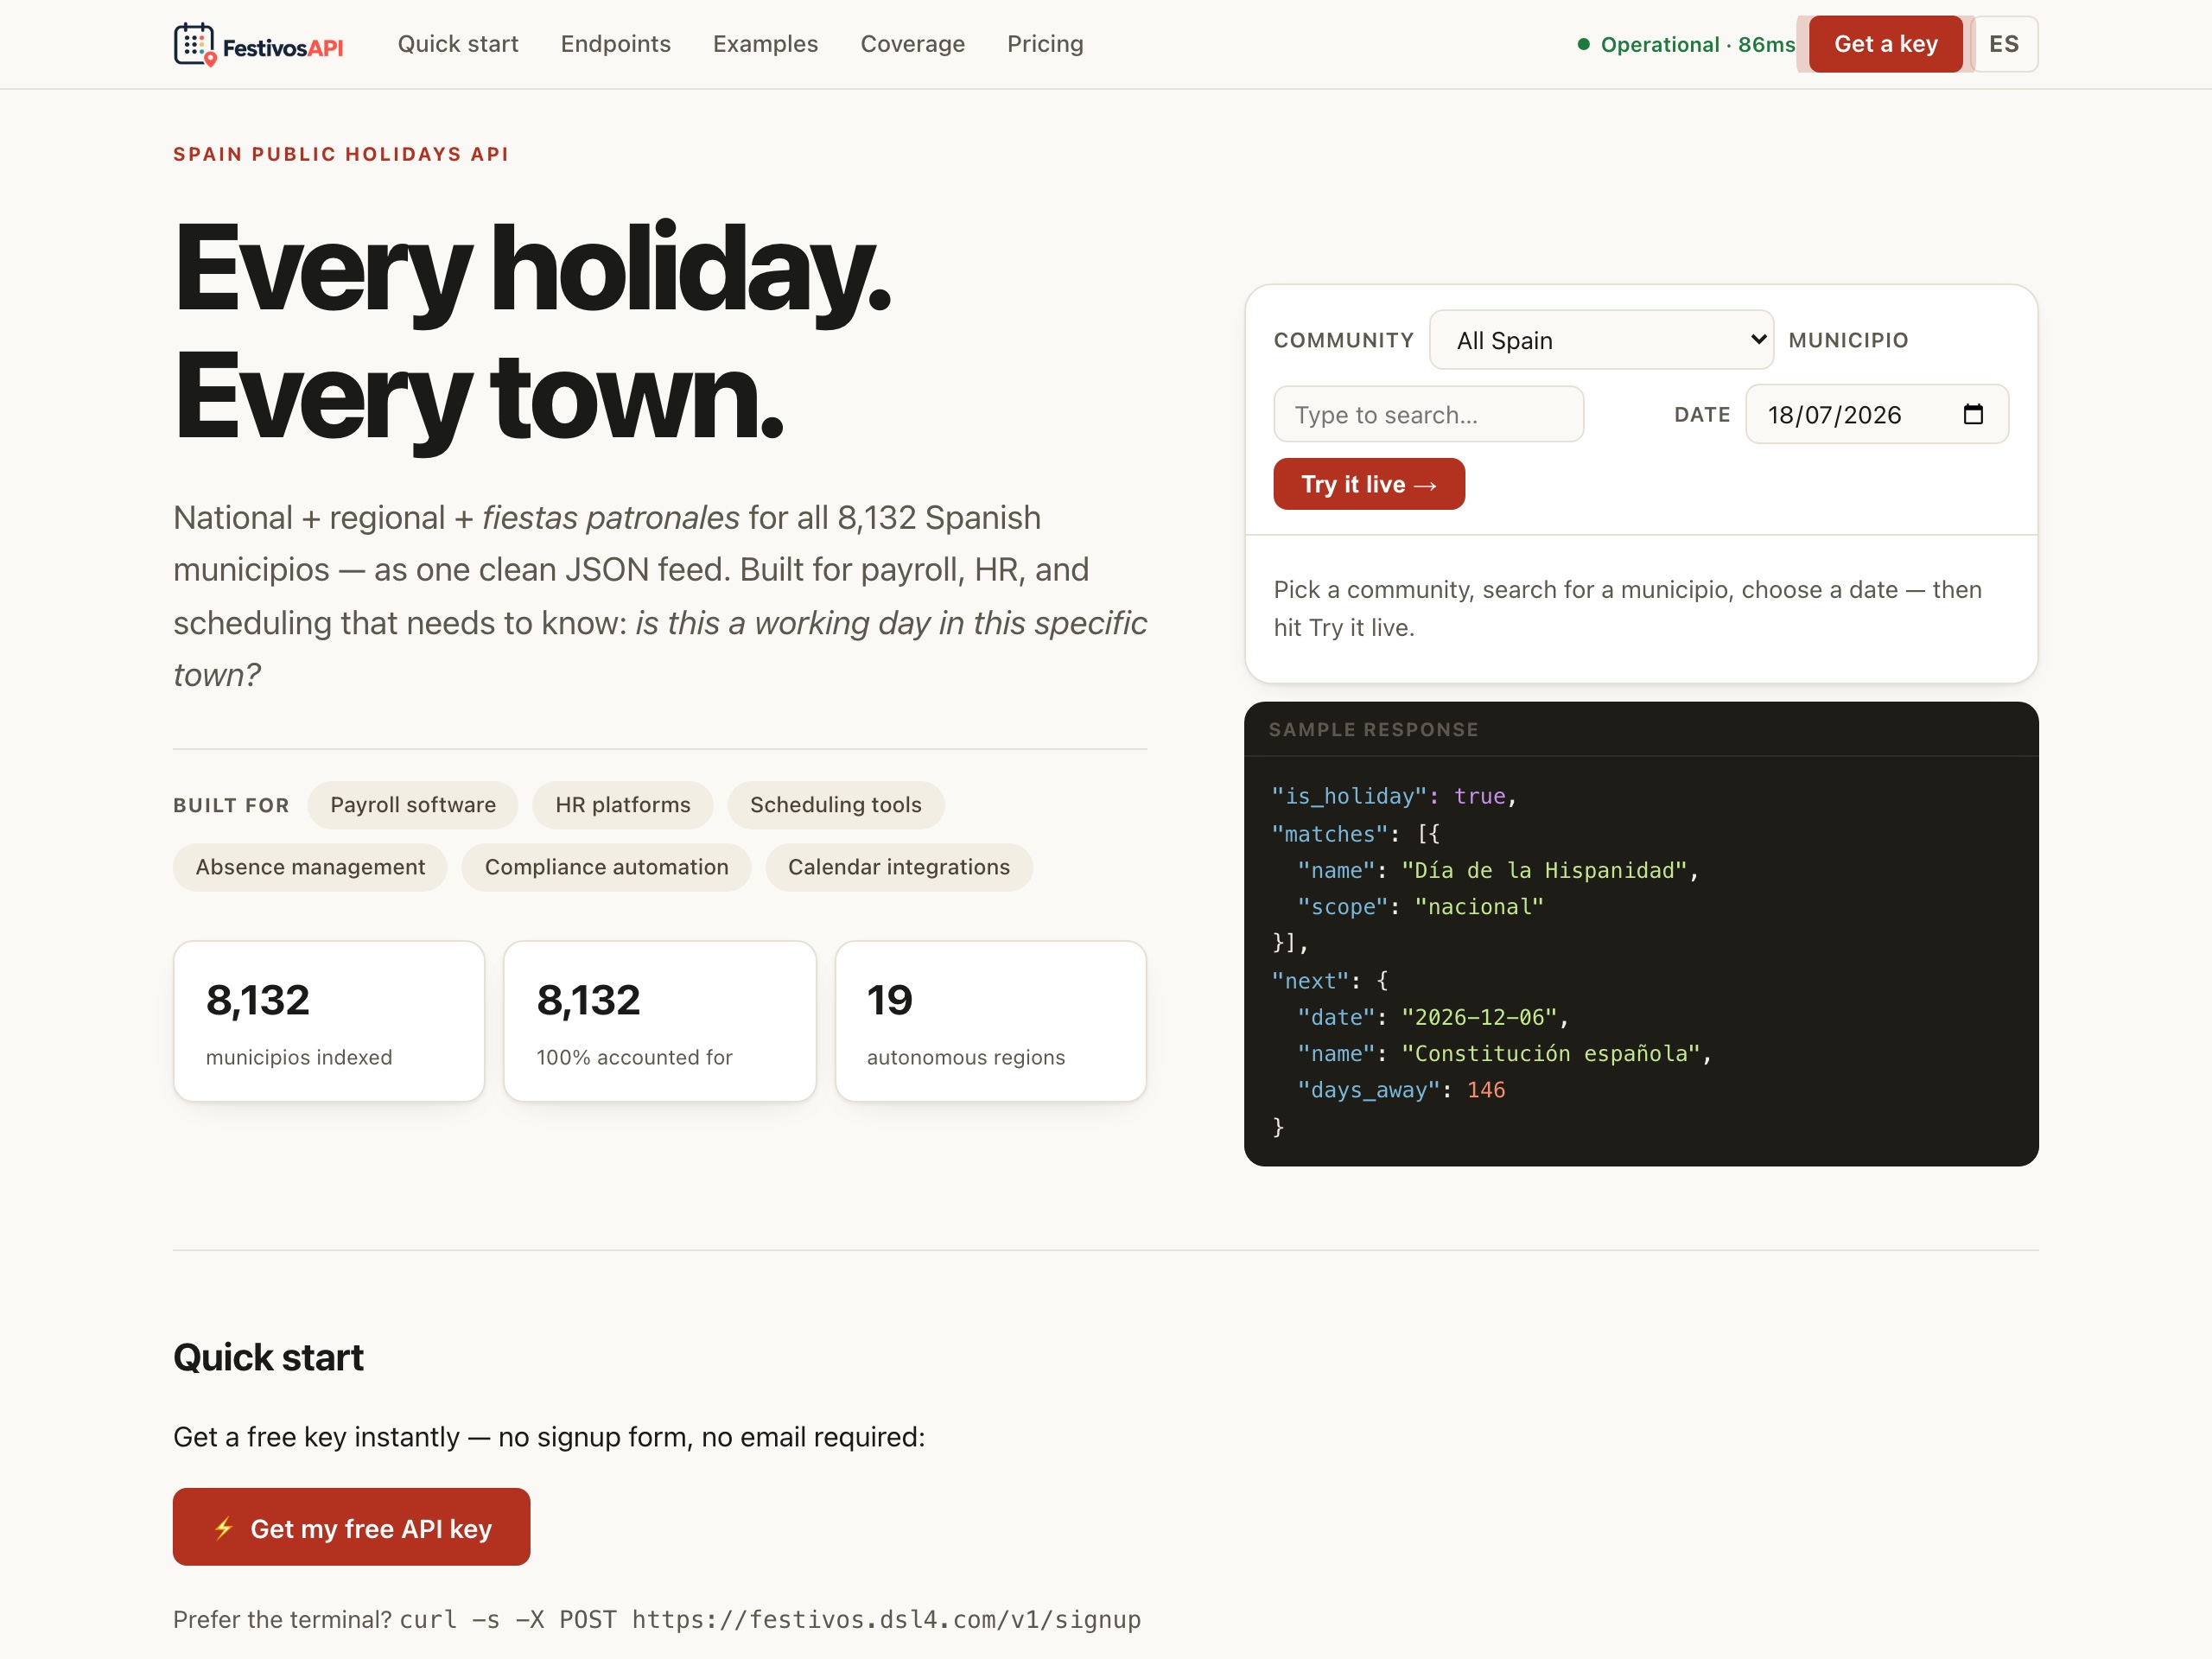Click the Get a key button
Viewport: 2212px width, 1659px height.
click(1885, 44)
